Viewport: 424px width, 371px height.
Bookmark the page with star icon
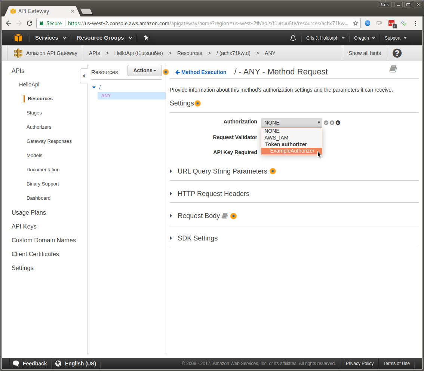(x=355, y=23)
